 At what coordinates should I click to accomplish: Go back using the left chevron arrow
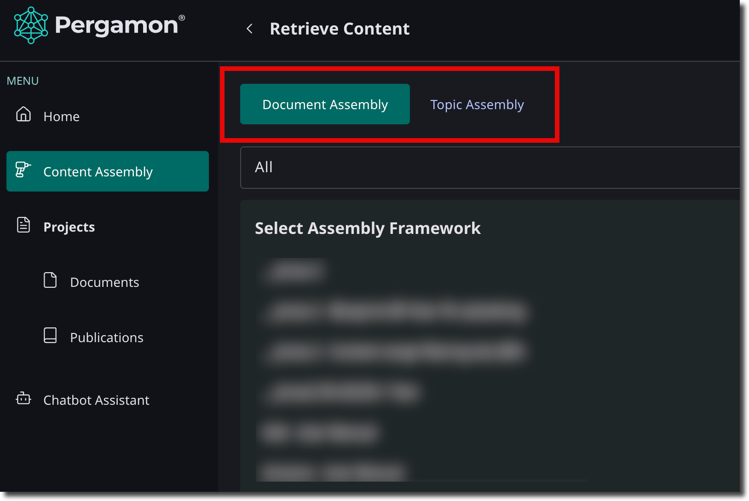[249, 29]
